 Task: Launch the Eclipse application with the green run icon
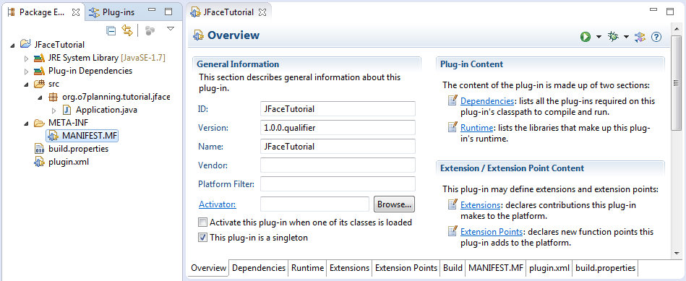point(586,37)
